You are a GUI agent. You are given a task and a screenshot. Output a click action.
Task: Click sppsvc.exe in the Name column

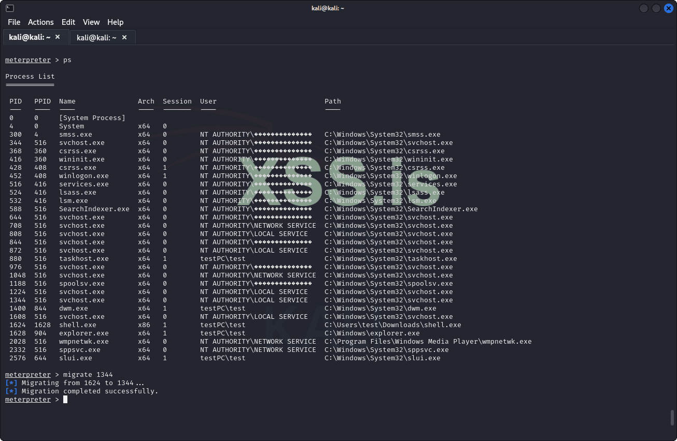click(80, 350)
